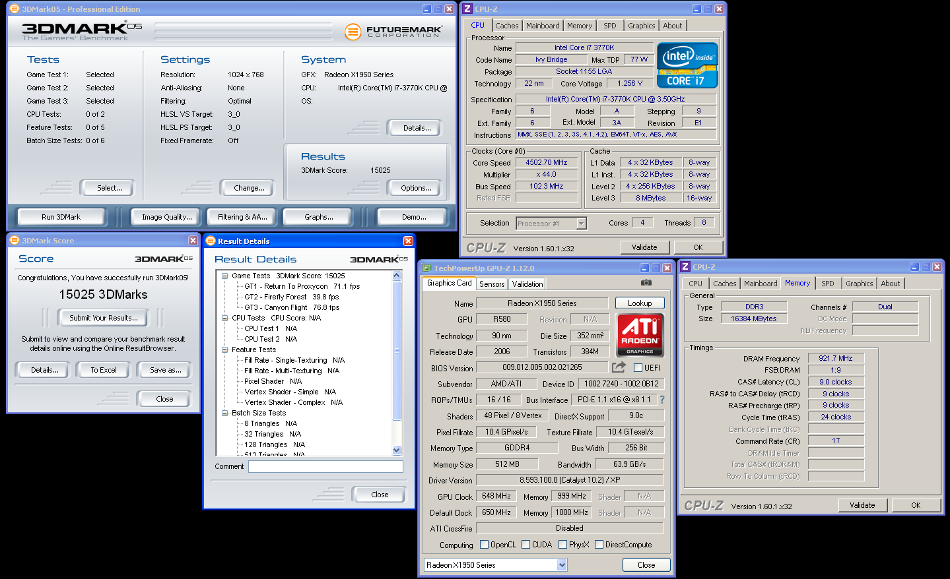The image size is (950, 579).
Task: Click Save as in the 3DMark Score window
Action: (165, 370)
